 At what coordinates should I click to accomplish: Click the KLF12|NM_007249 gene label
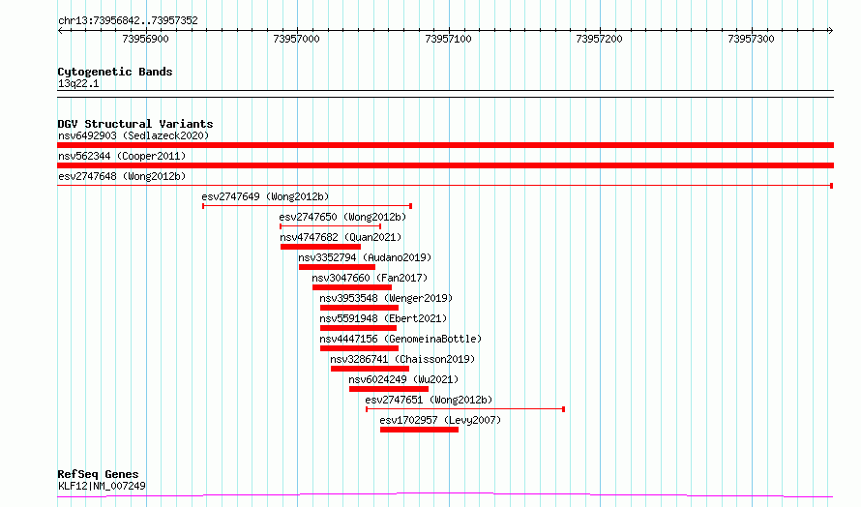click(103, 486)
